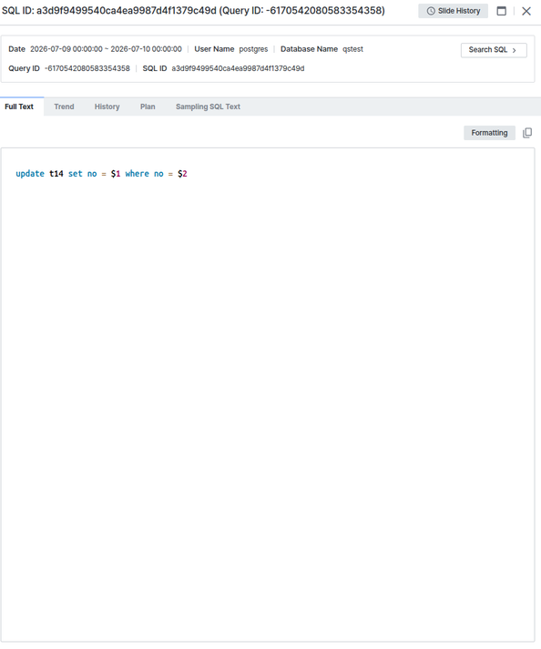This screenshot has width=541, height=649.
Task: Open the Plan tab
Action: [148, 106]
